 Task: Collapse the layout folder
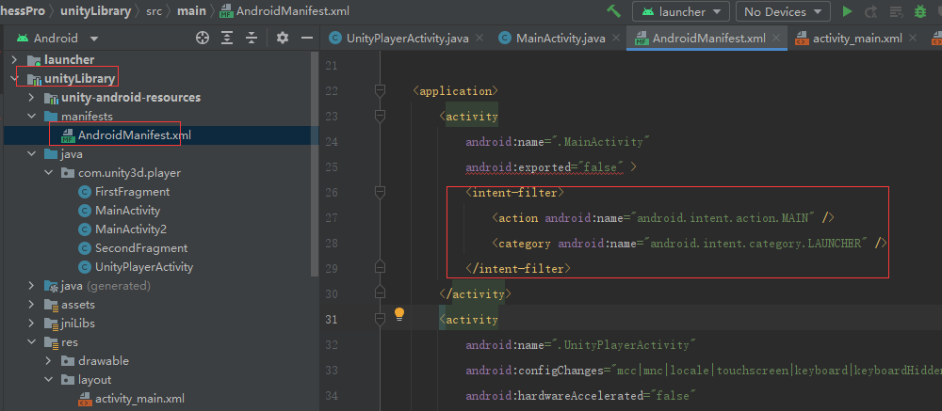[x=49, y=380]
